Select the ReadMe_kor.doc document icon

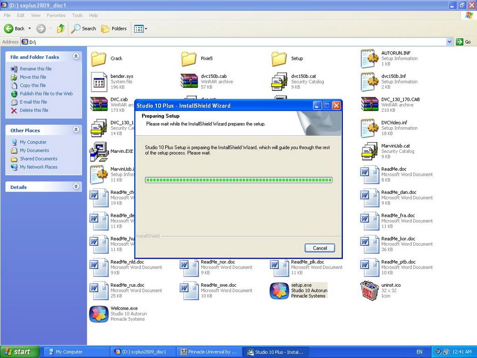[x=369, y=244]
